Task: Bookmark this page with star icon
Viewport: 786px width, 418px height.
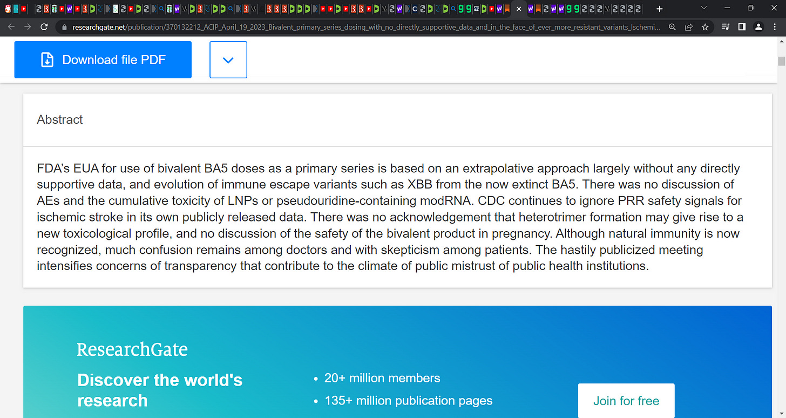Action: point(705,27)
